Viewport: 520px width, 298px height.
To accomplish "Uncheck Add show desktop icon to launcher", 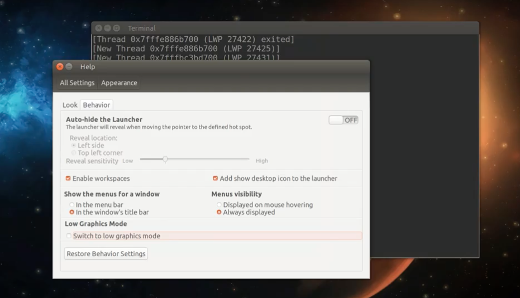I will [x=215, y=179].
